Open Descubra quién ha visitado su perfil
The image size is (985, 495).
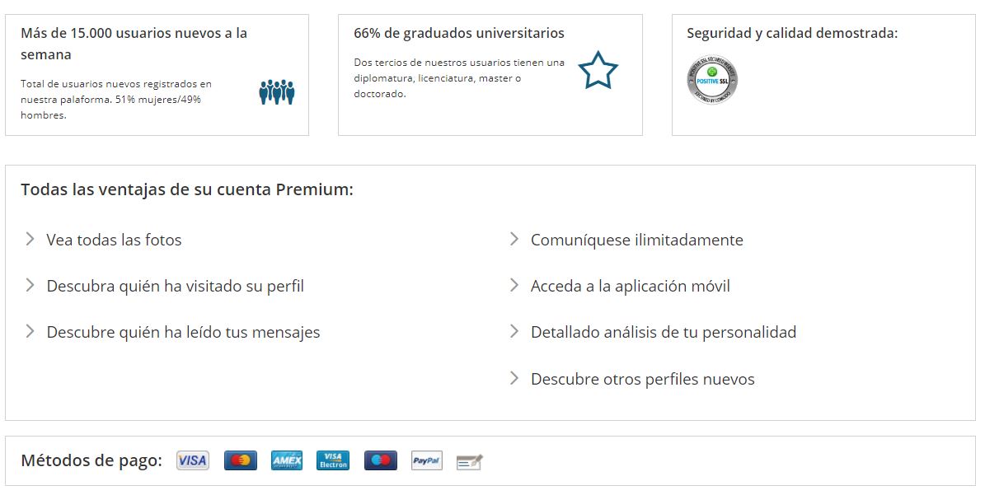pyautogui.click(x=176, y=286)
